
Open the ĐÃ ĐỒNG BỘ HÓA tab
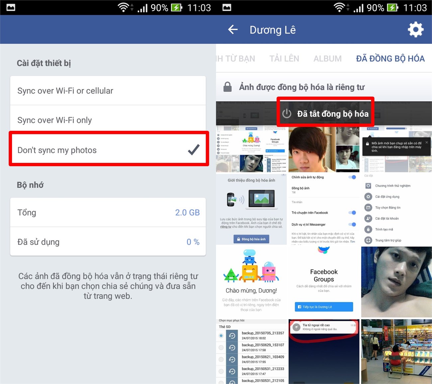click(390, 58)
